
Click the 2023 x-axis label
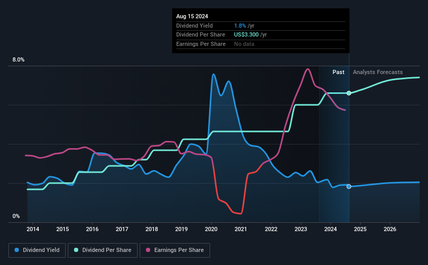(x=301, y=229)
